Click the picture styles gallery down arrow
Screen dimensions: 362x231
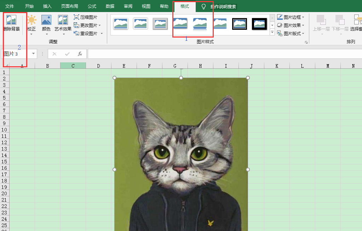pos(272,25)
